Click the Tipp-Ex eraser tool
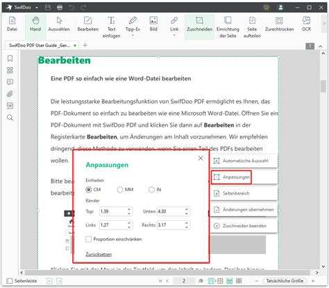This screenshot has width=329, height=288. (x=133, y=23)
